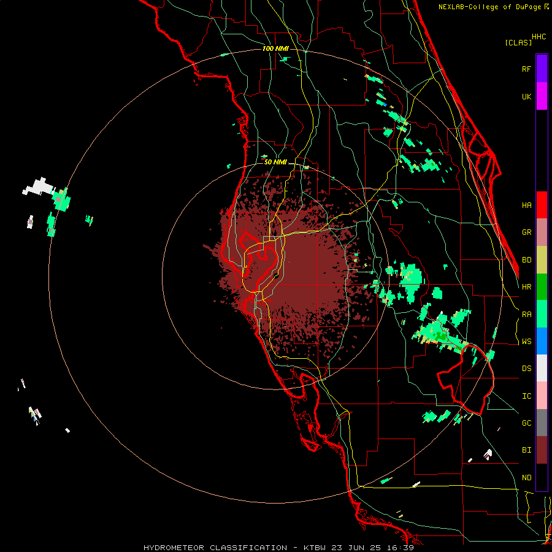Click the UK magenta legend swatch

[x=542, y=96]
